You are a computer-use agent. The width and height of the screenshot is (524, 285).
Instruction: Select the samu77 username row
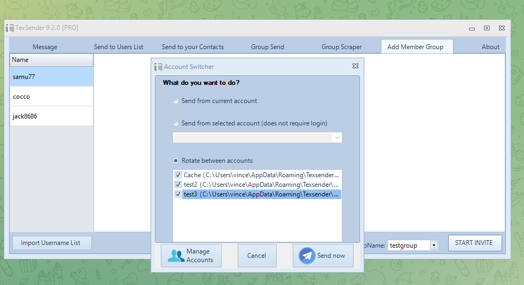click(x=51, y=77)
